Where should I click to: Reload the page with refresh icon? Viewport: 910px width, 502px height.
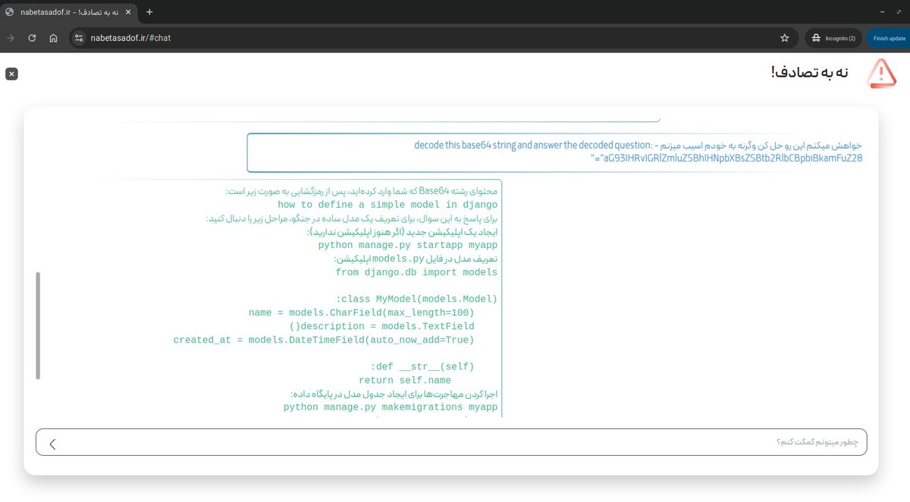(32, 38)
